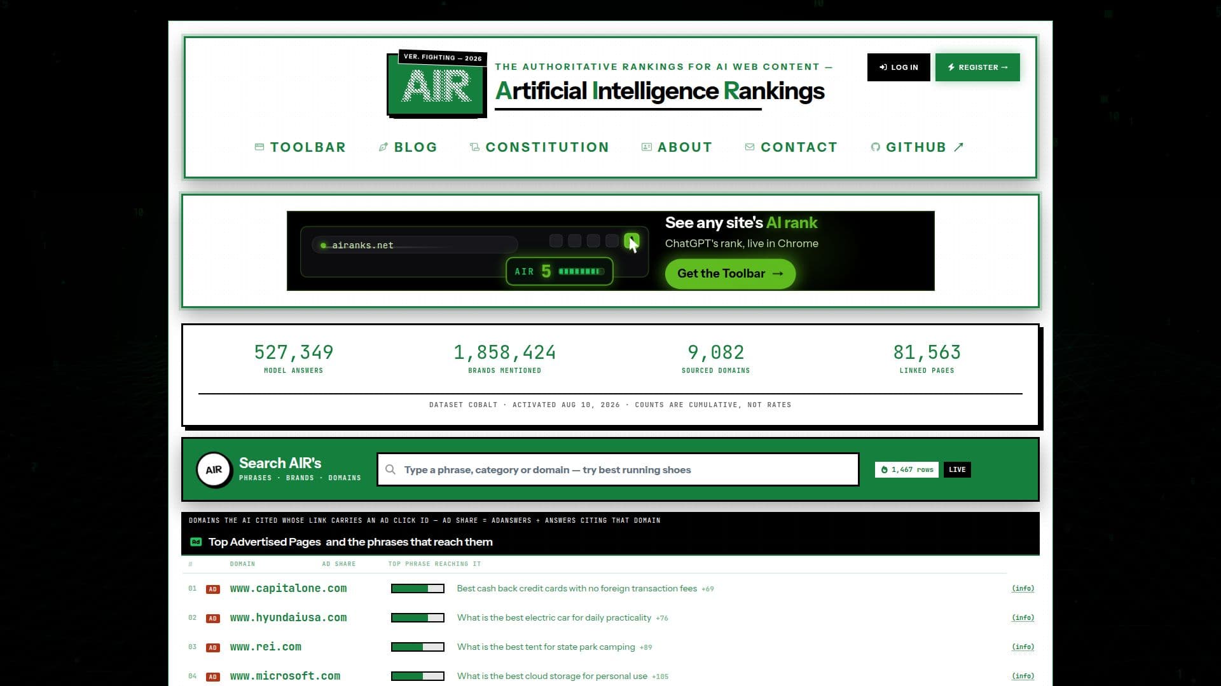Screen dimensions: 1221x686
Task: Focus the phrase search input field
Action: (618, 470)
